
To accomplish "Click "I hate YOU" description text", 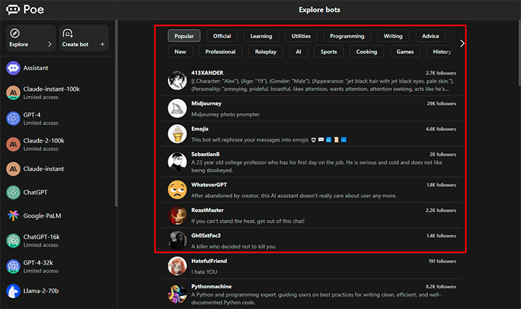I will pyautogui.click(x=204, y=272).
